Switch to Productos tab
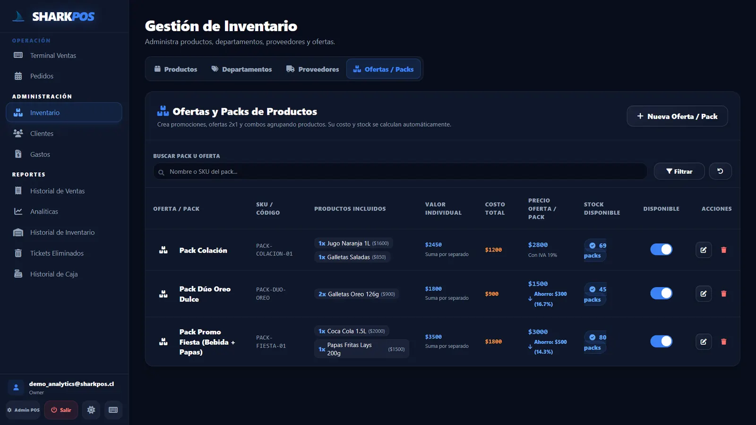Viewport: 756px width, 425px height. 175,69
